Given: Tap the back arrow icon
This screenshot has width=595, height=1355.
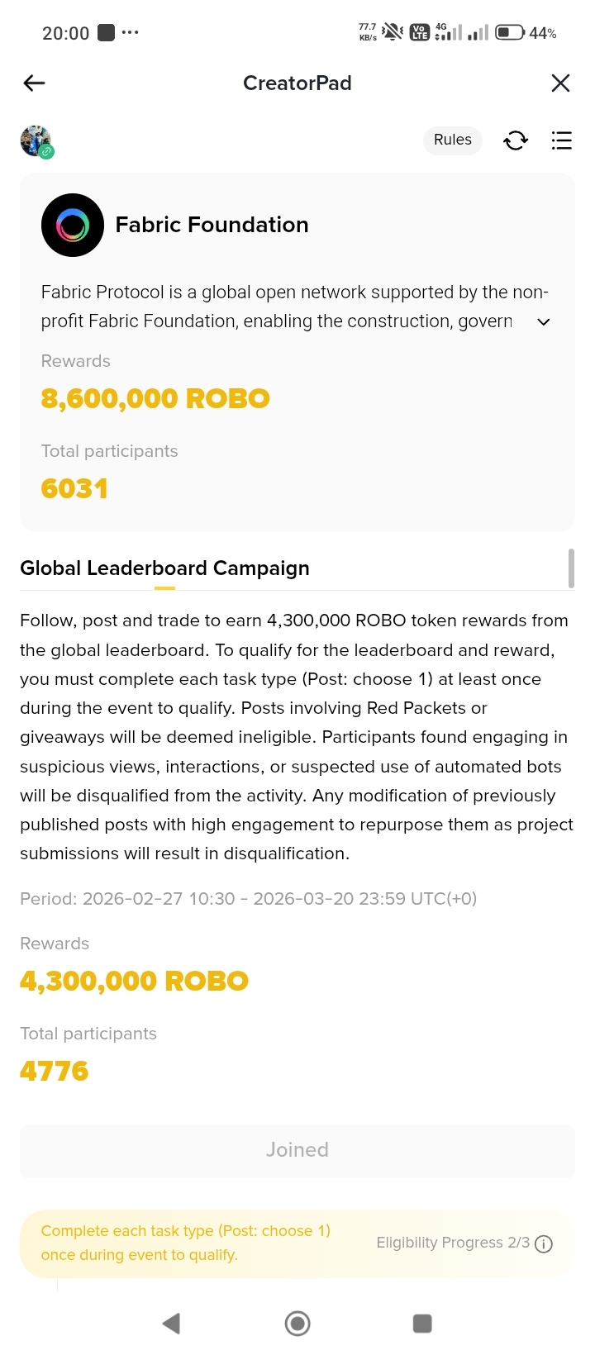Looking at the screenshot, I should pyautogui.click(x=34, y=83).
